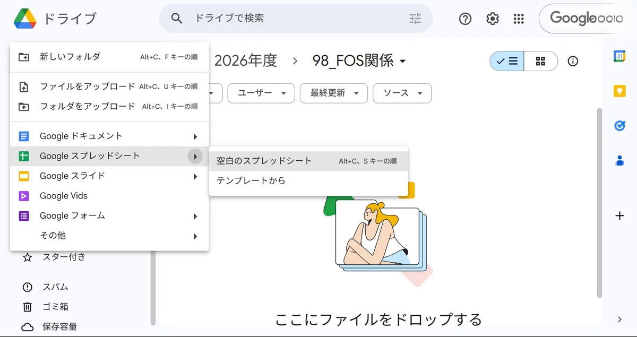Expand Google スライド submenu arrow
The image size is (637, 337).
(195, 176)
